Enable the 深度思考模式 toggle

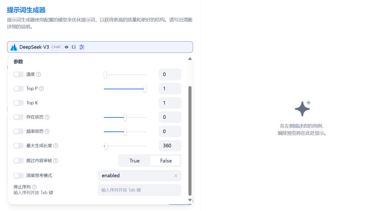coord(19,175)
